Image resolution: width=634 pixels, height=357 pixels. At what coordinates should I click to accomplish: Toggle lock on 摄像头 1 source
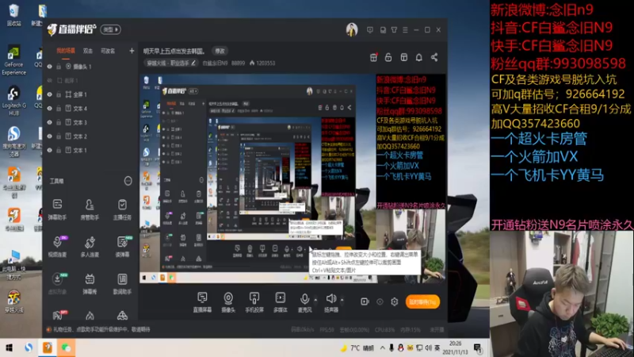(x=59, y=67)
